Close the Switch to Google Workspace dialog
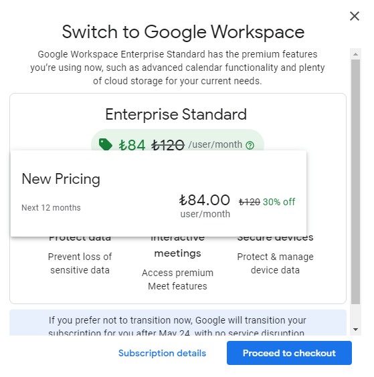 coord(355,16)
